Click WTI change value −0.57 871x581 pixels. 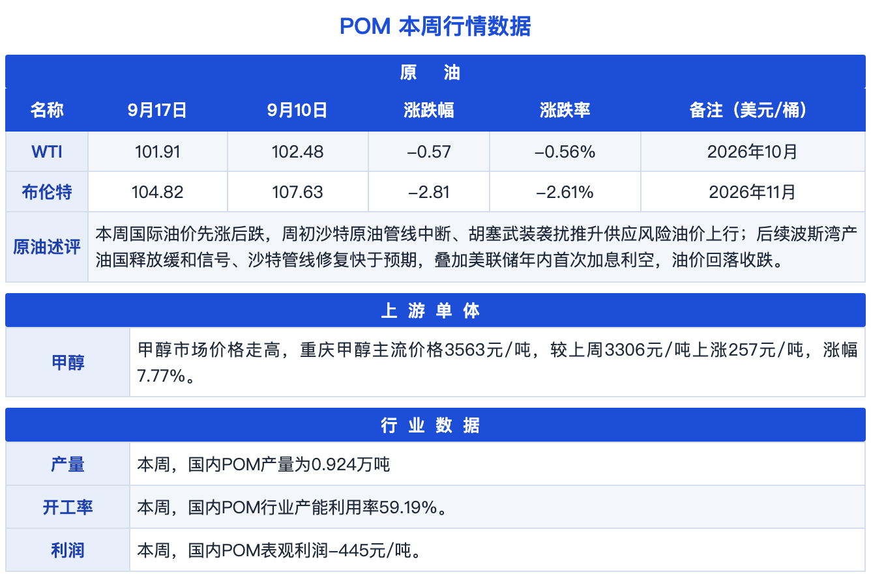[428, 152]
